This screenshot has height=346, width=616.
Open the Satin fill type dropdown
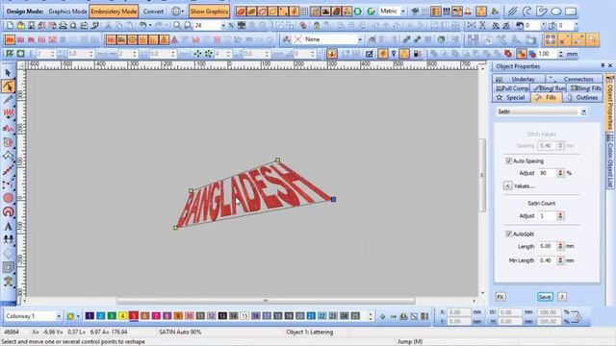click(x=583, y=111)
